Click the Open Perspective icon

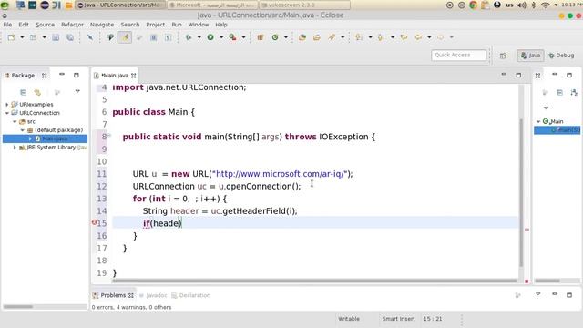pyautogui.click(x=503, y=56)
